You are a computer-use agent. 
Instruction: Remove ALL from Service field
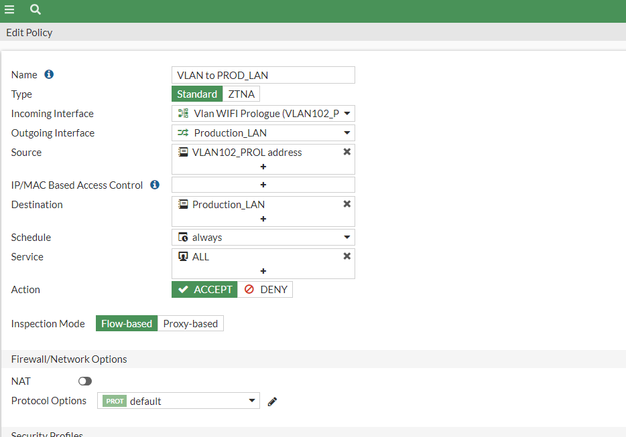[347, 256]
